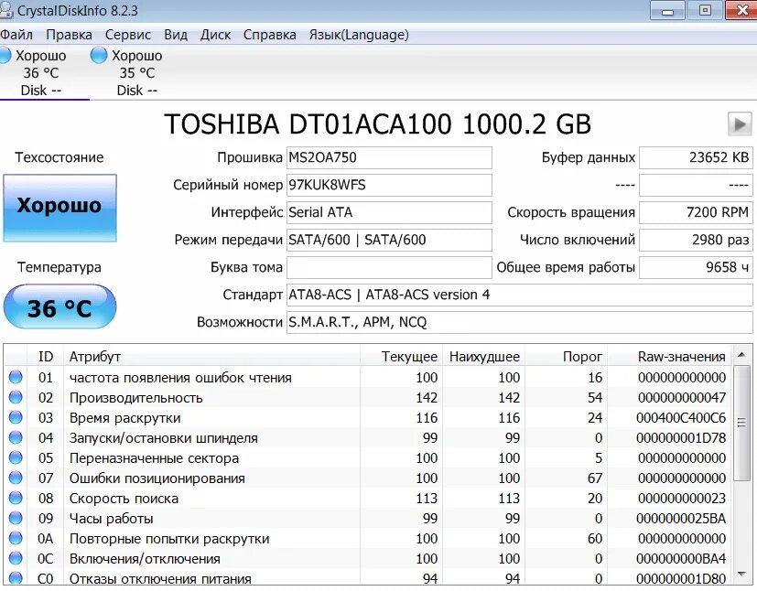Click the Raw-значения column header

tap(670, 357)
